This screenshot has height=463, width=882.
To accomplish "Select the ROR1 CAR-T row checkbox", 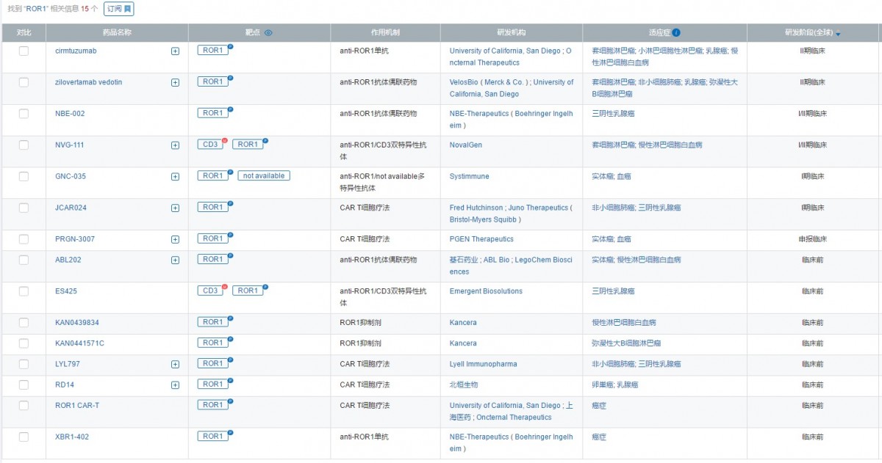I will coord(24,406).
